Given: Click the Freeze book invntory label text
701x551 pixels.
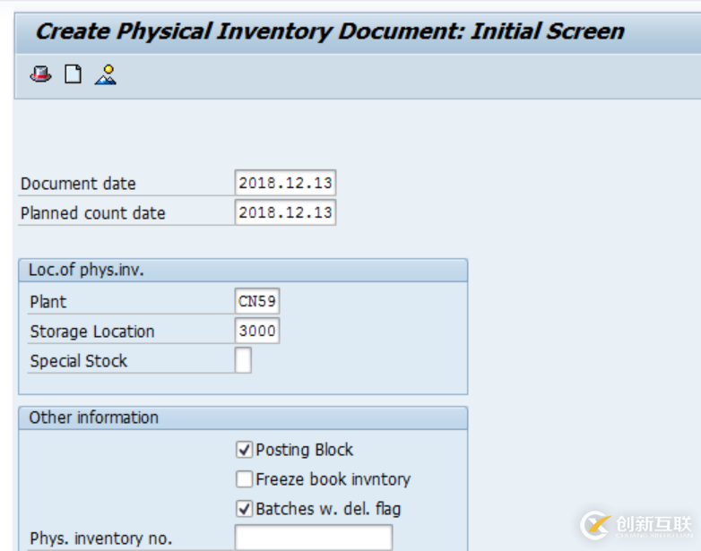Looking at the screenshot, I should (x=333, y=479).
